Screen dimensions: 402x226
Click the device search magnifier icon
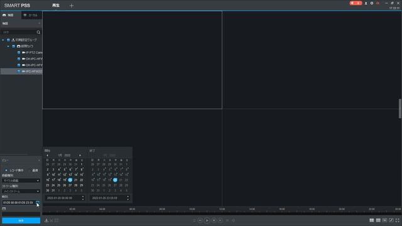[x=38, y=32]
